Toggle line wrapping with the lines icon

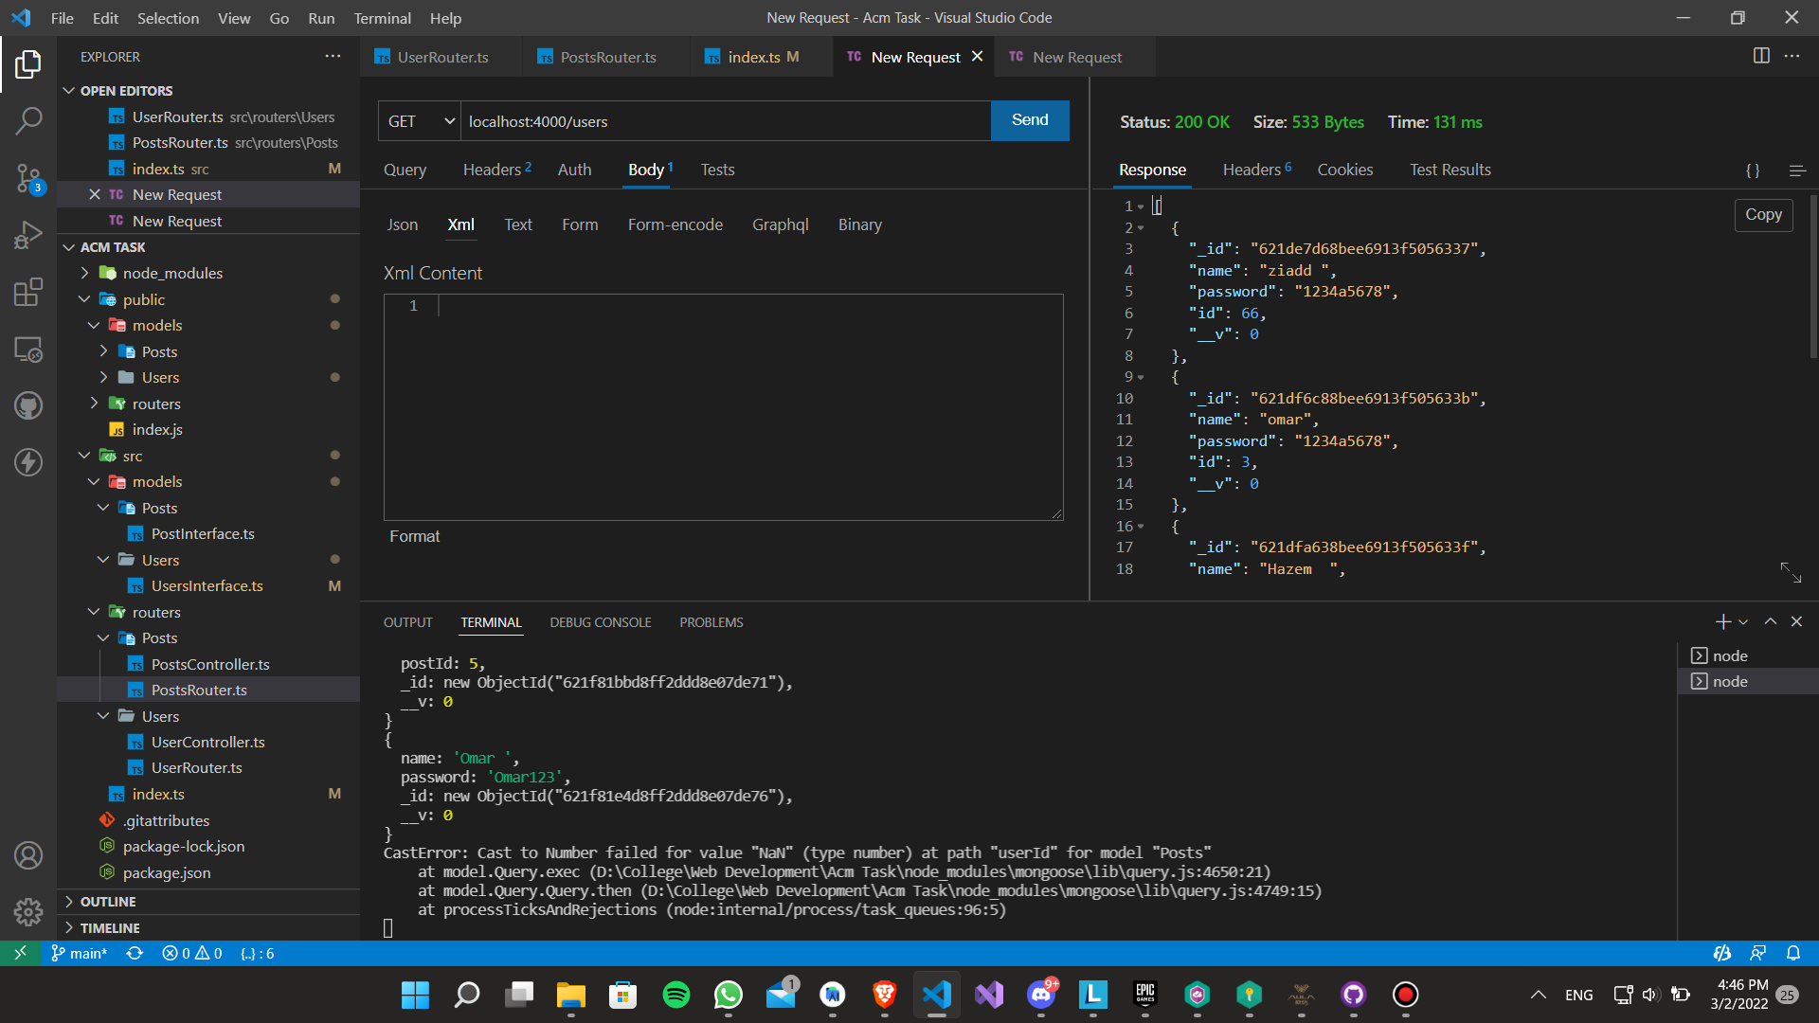click(x=1796, y=170)
